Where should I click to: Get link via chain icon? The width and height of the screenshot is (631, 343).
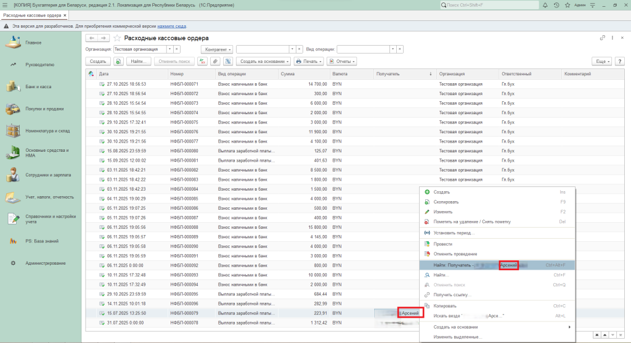[602, 38]
